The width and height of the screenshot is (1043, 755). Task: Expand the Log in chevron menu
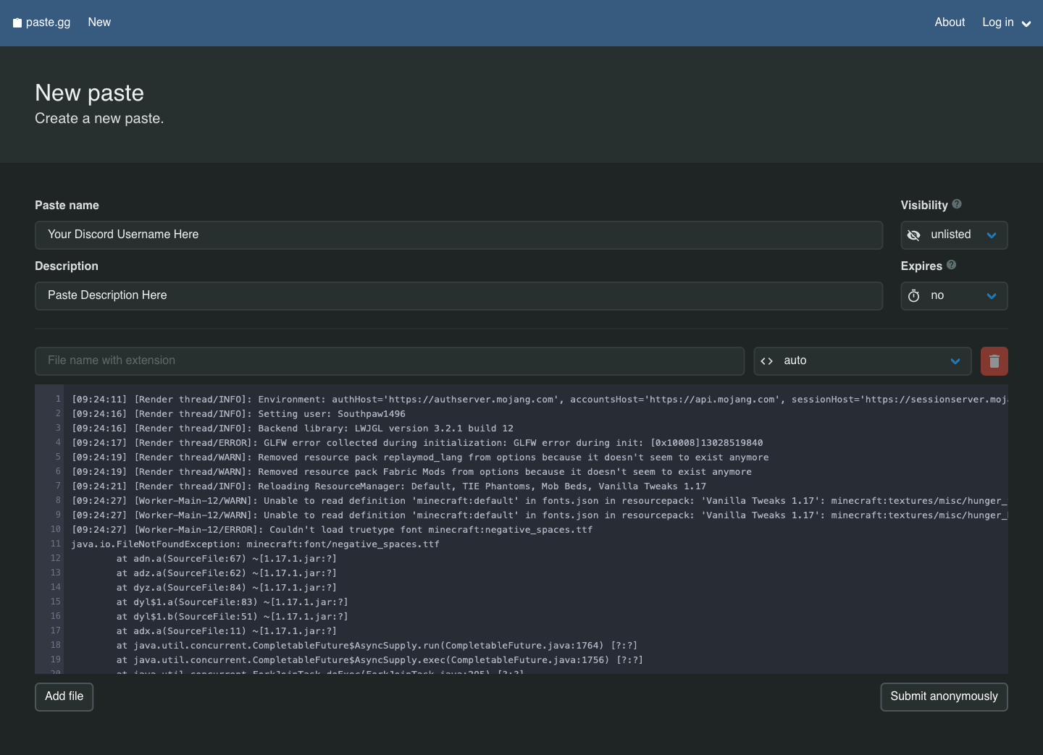pyautogui.click(x=1026, y=23)
